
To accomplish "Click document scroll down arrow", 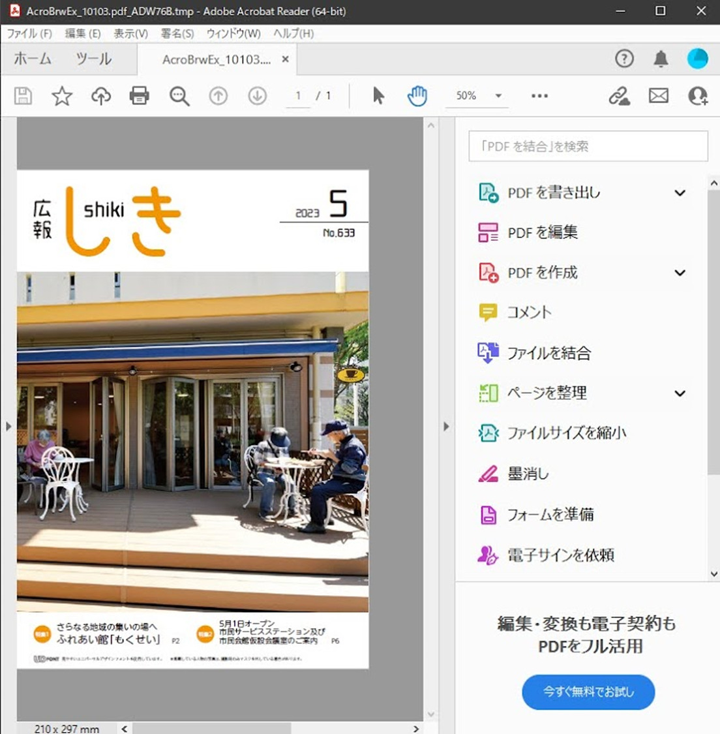I will coord(431,714).
